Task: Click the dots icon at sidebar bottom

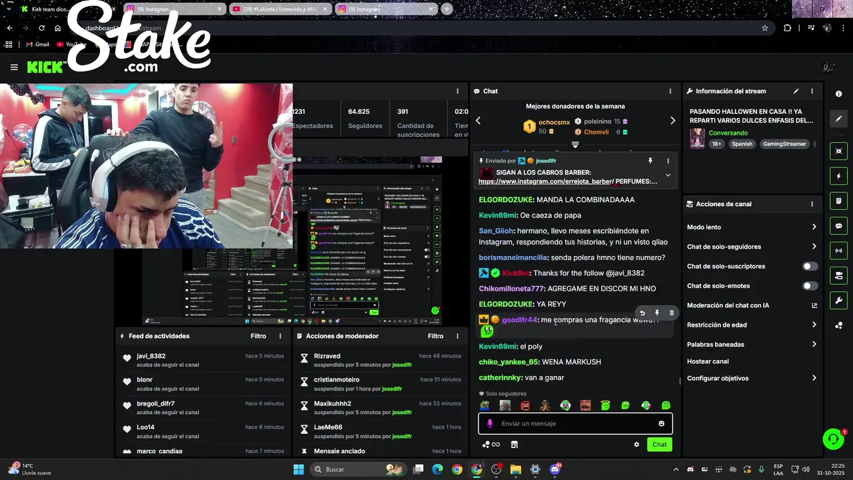Action: click(x=838, y=325)
